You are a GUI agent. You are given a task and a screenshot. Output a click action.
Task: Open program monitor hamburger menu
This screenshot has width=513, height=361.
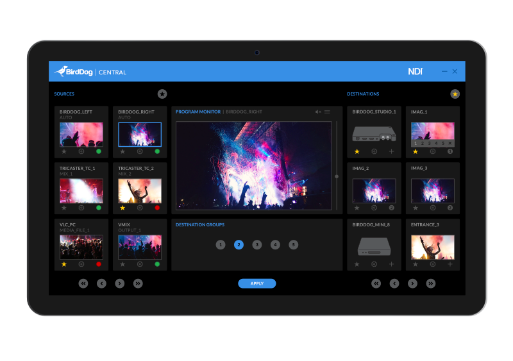pos(327,112)
